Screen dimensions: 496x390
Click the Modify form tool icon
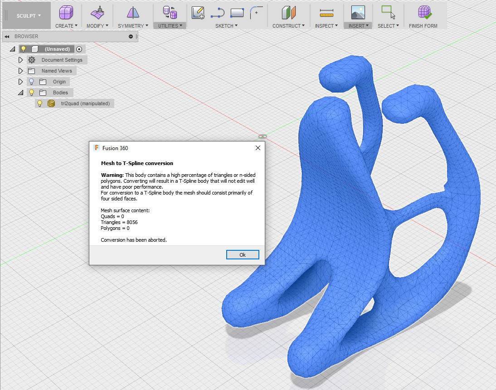(x=97, y=11)
